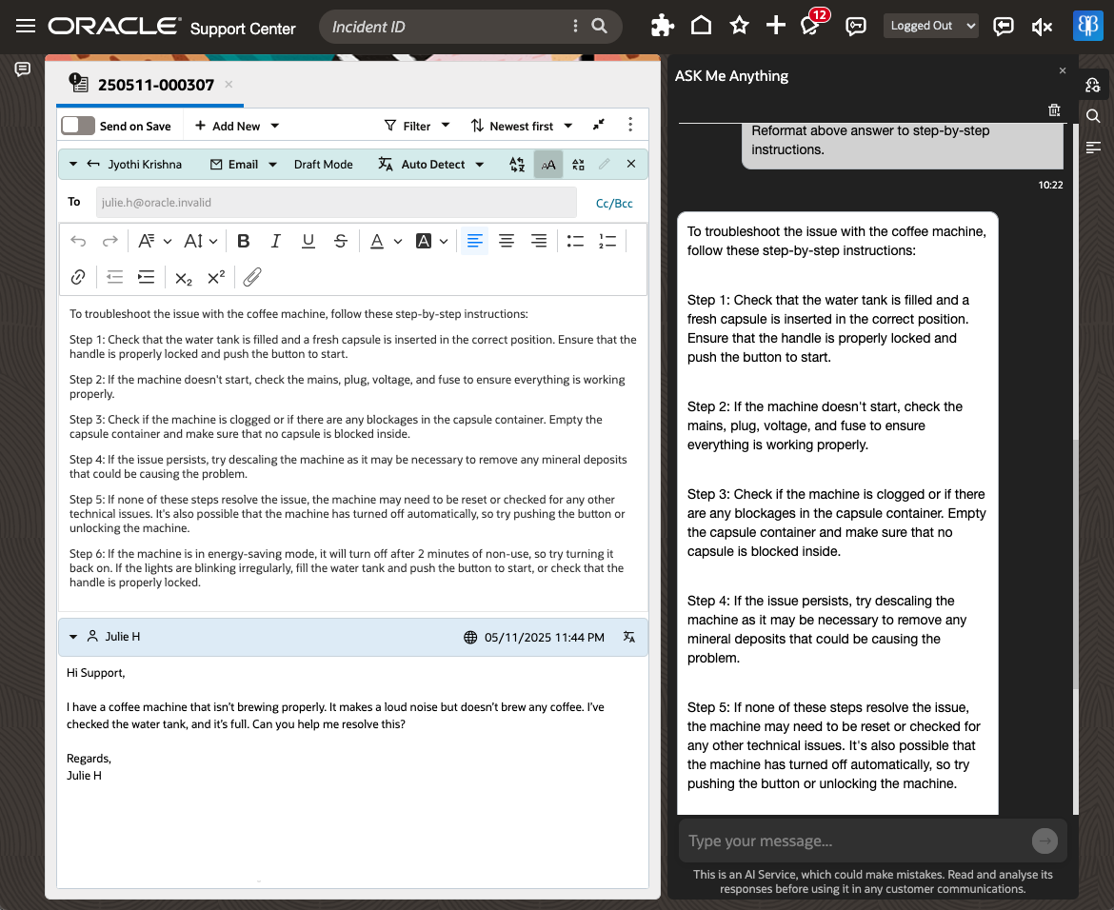Open the text color picker
Screen dimensions: 1114x910
[x=387, y=242]
